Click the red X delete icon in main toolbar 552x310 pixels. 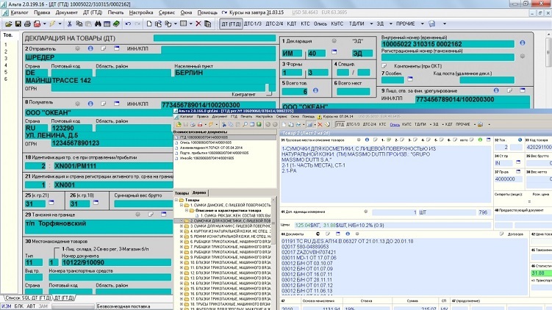pos(198,24)
